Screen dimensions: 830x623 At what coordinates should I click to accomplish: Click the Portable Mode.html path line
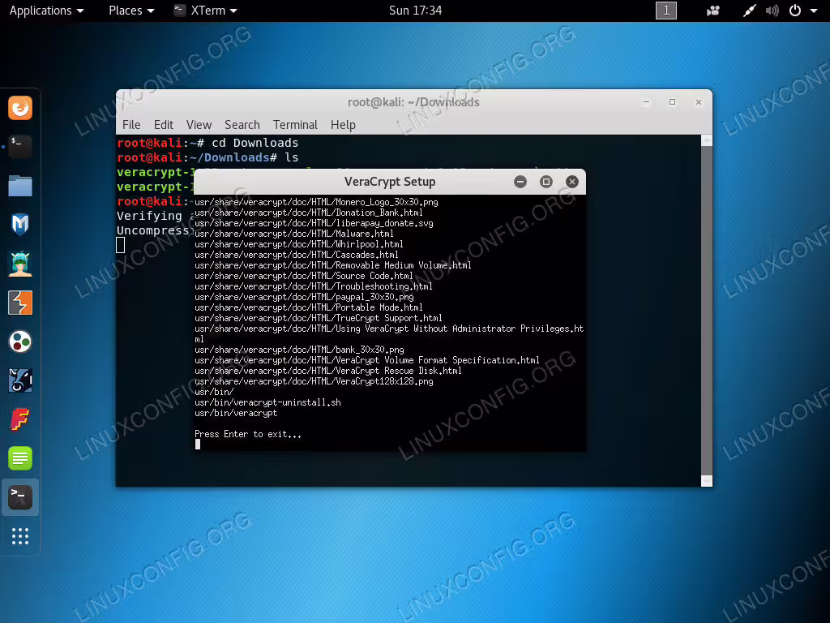coord(309,307)
